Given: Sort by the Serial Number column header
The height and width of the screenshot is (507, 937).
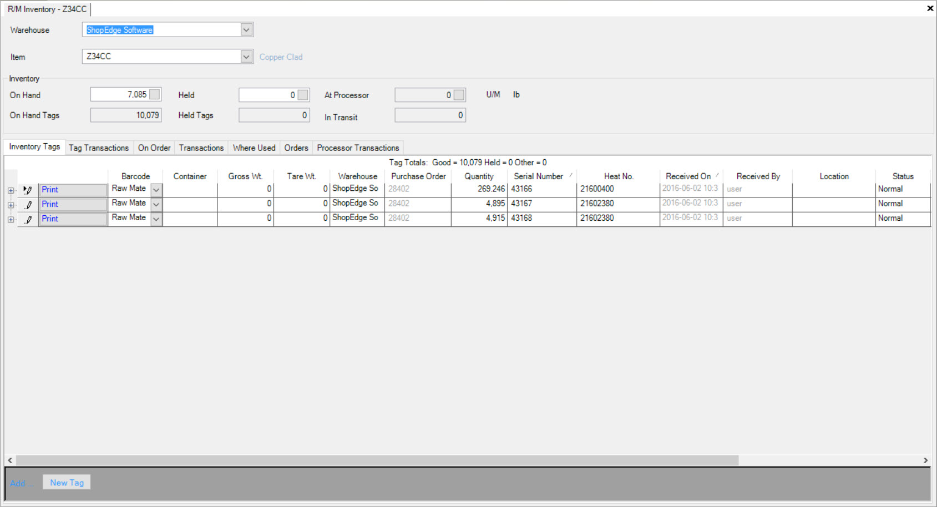Looking at the screenshot, I should click(x=542, y=176).
